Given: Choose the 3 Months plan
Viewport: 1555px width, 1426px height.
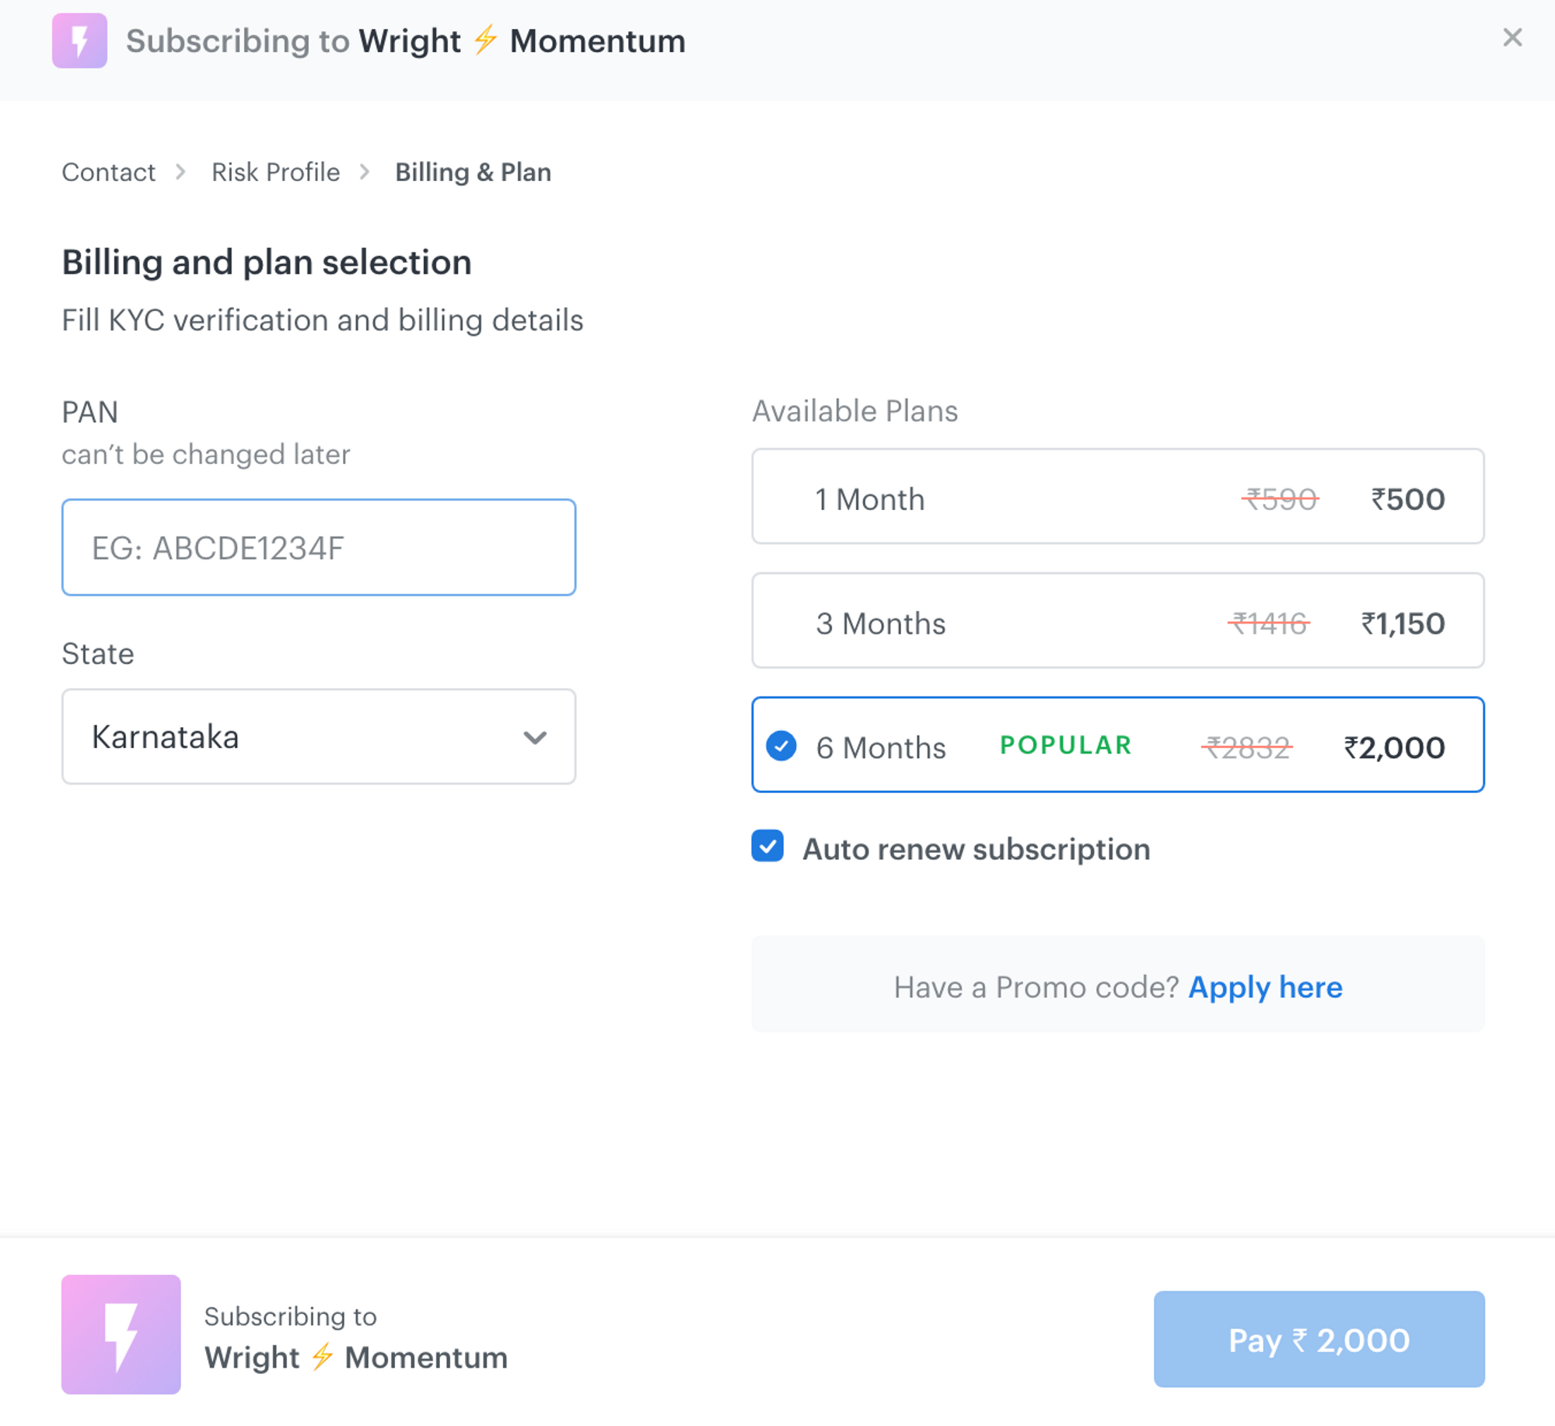Looking at the screenshot, I should click(1117, 620).
